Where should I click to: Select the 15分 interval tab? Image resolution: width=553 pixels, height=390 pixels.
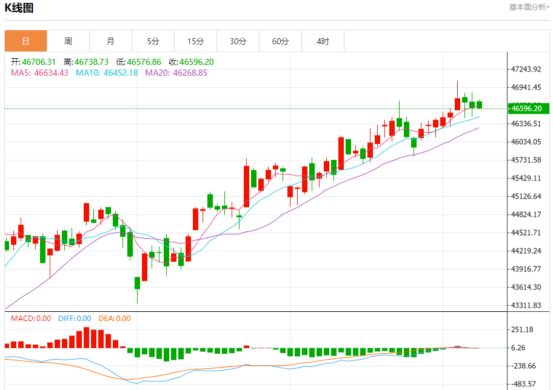195,41
